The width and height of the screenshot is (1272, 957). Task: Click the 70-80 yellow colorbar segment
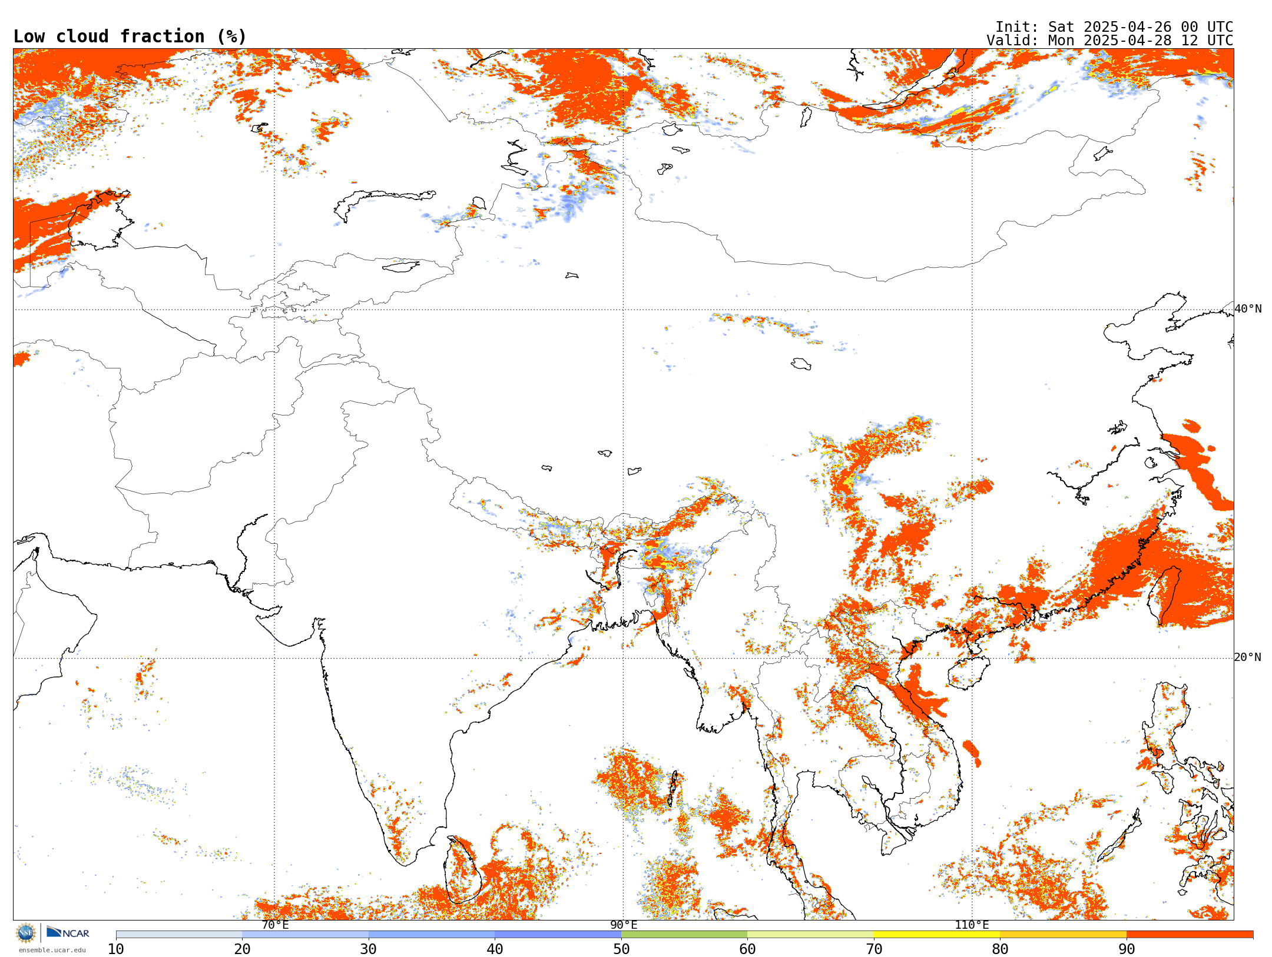tap(937, 935)
